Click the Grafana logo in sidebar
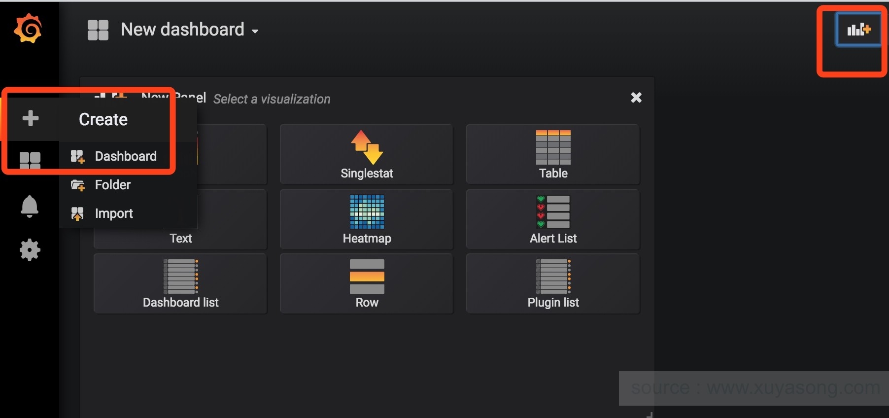 pos(28,29)
